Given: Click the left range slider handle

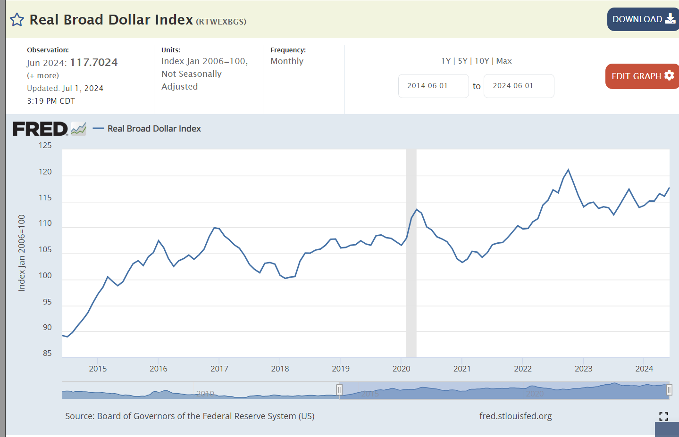Looking at the screenshot, I should tap(339, 390).
